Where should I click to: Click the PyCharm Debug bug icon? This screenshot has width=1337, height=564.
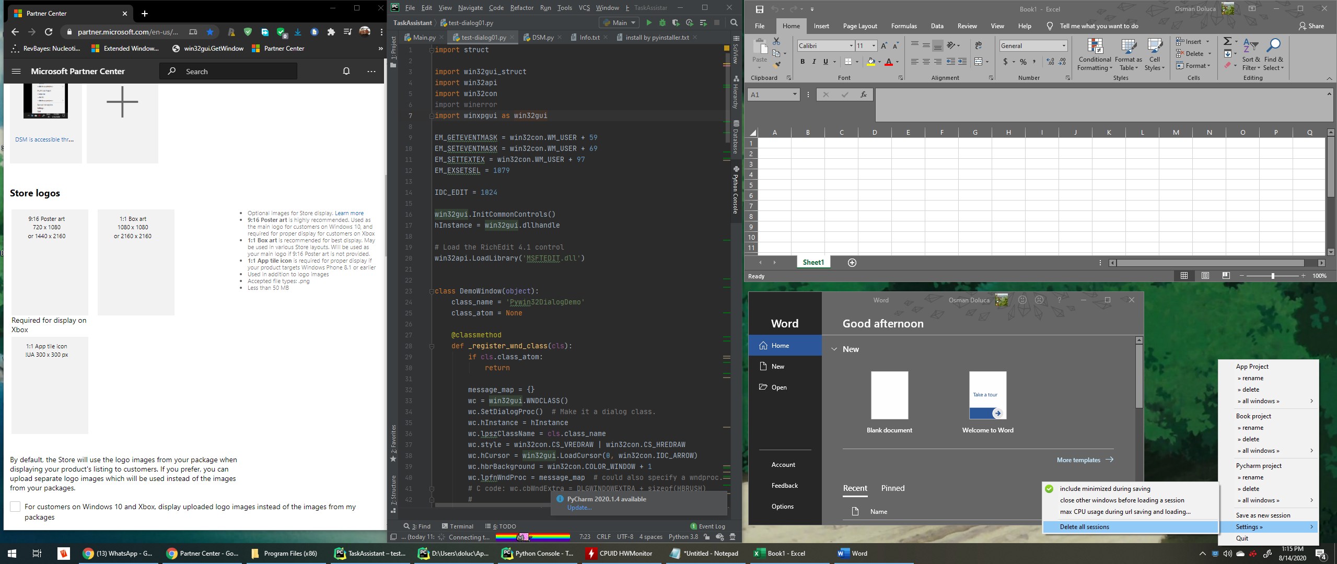pyautogui.click(x=662, y=22)
